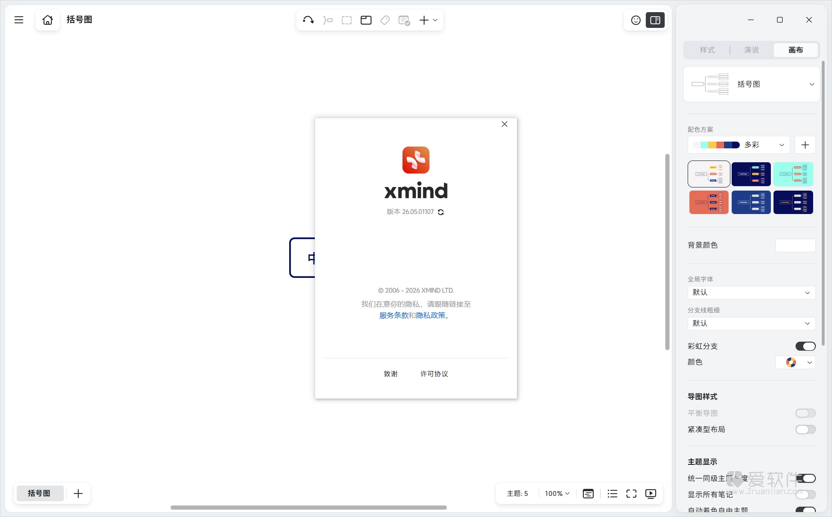Toggle the 自动着色自由主题 switch
The image size is (832, 517).
pos(805,510)
